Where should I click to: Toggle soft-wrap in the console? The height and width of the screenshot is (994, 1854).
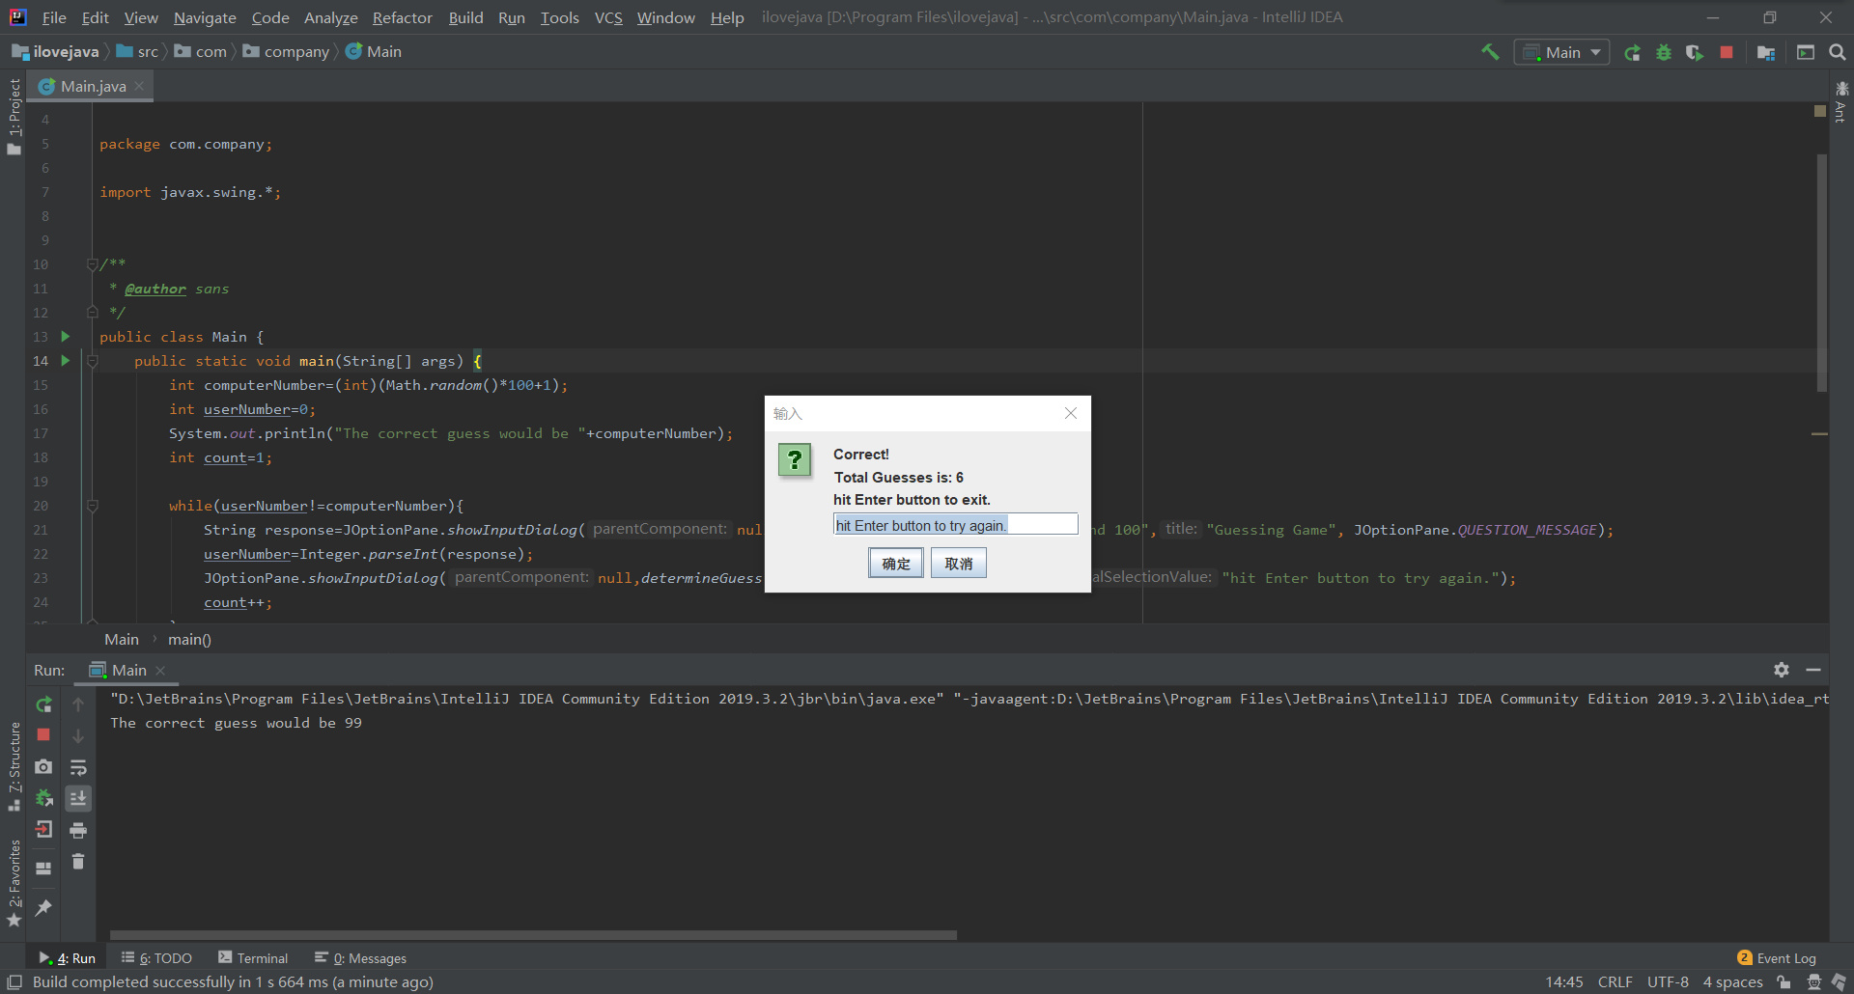[x=78, y=767]
